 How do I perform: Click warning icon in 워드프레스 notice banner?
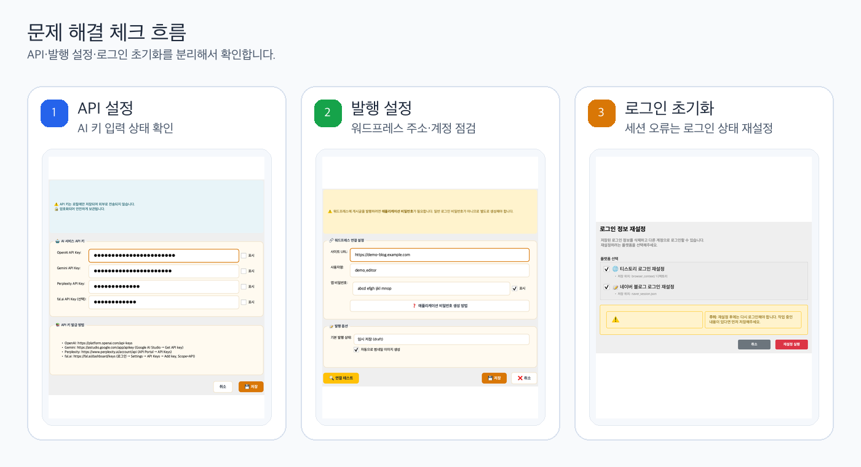click(x=330, y=211)
